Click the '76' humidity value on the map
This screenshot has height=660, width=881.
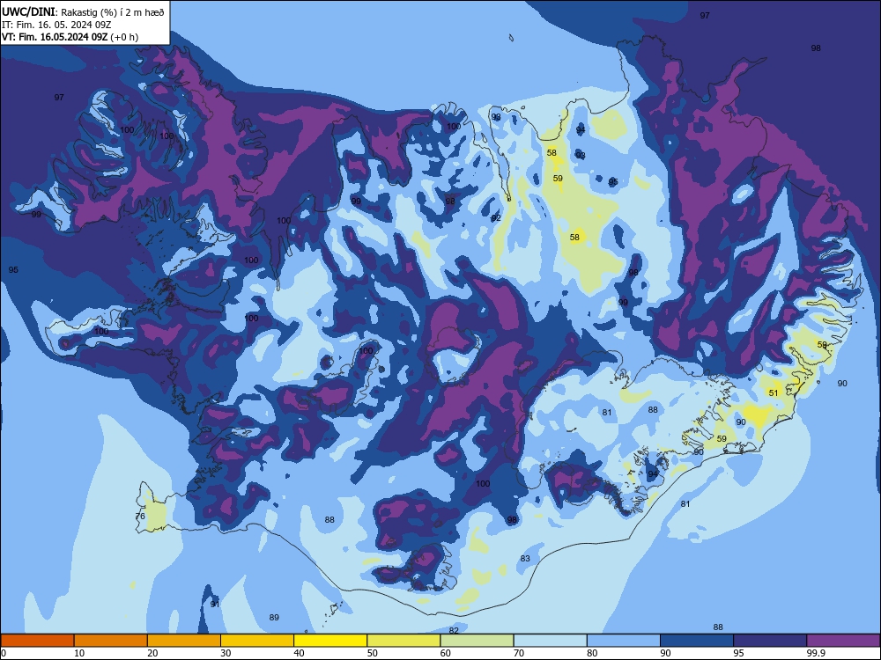[140, 516]
